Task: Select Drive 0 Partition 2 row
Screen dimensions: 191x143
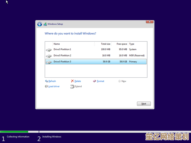Action: pyautogui.click(x=96, y=56)
